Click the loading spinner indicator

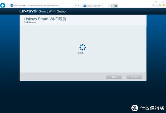point(83,47)
